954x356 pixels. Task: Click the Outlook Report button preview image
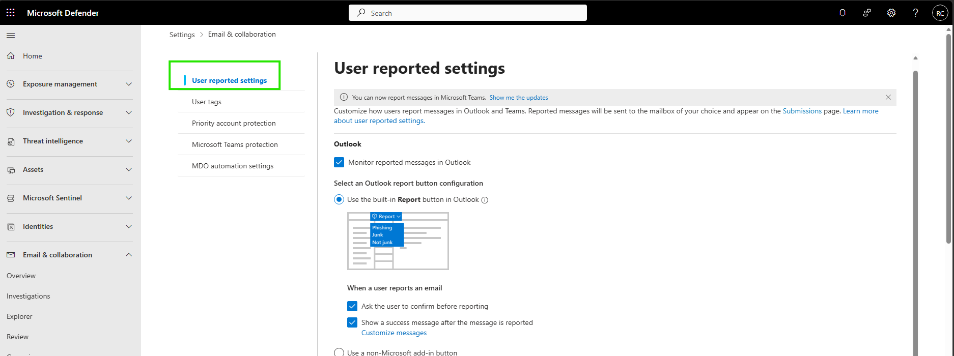[398, 241]
